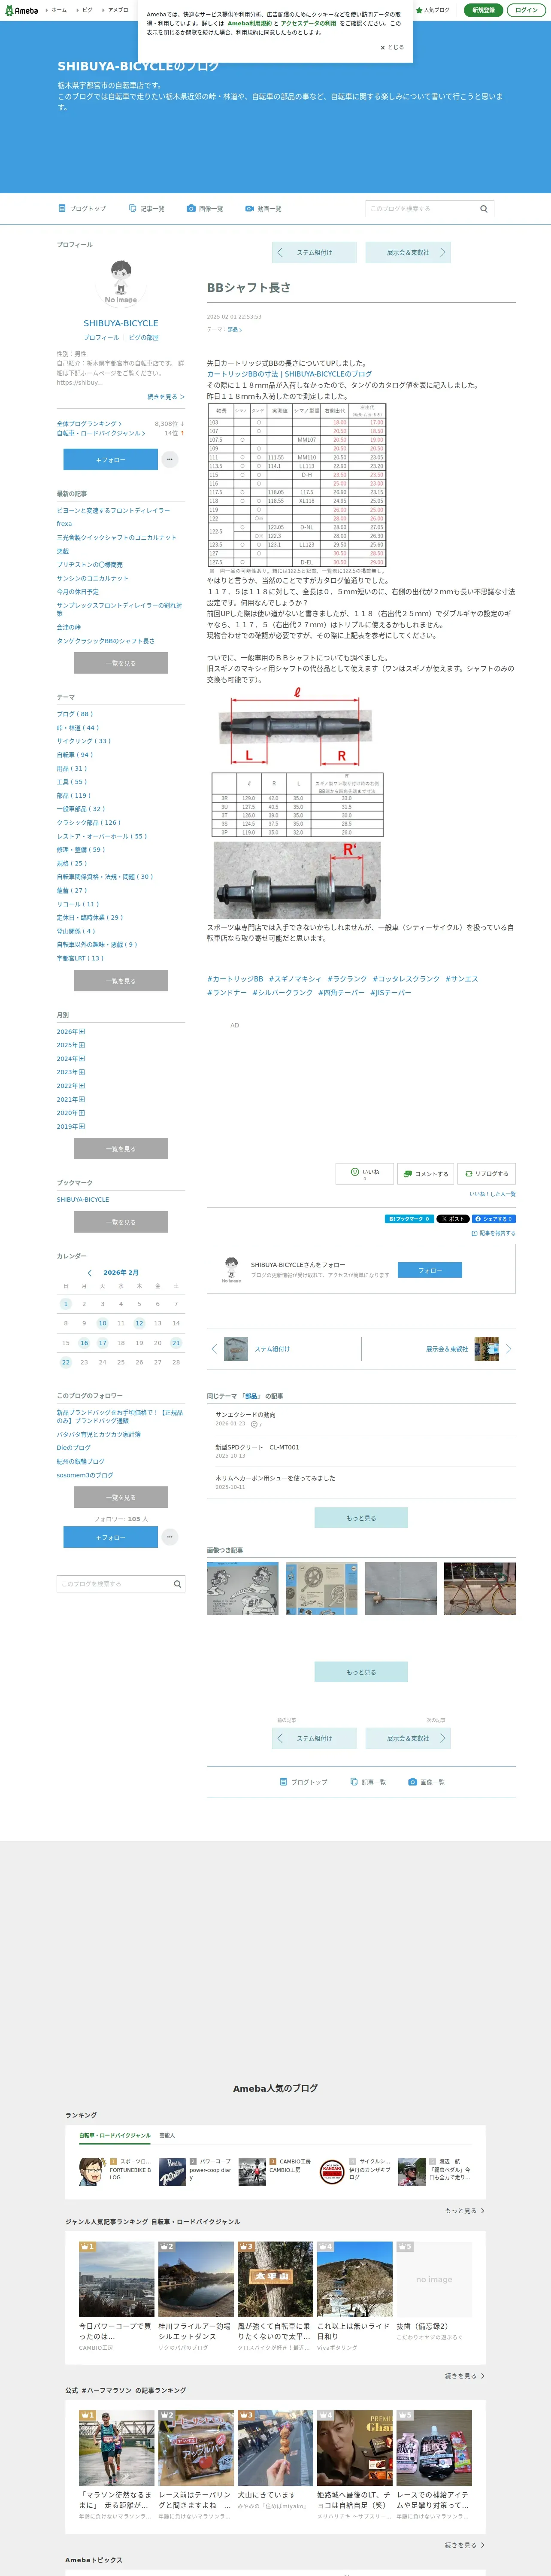Open the more-options dots beside the lower follow button

coord(170,1537)
